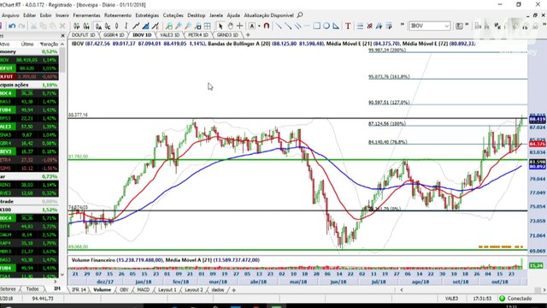Open the Ferramentas menu
Screen dimensions: 547x308
click(x=86, y=15)
